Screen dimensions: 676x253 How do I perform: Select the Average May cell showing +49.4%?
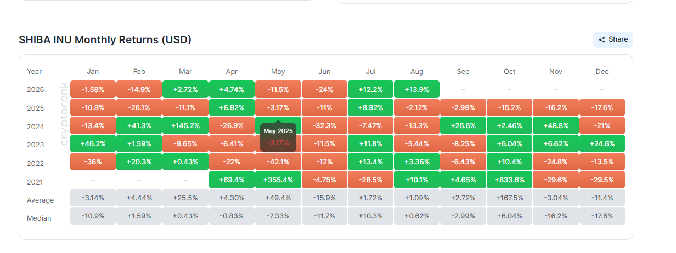tap(278, 198)
